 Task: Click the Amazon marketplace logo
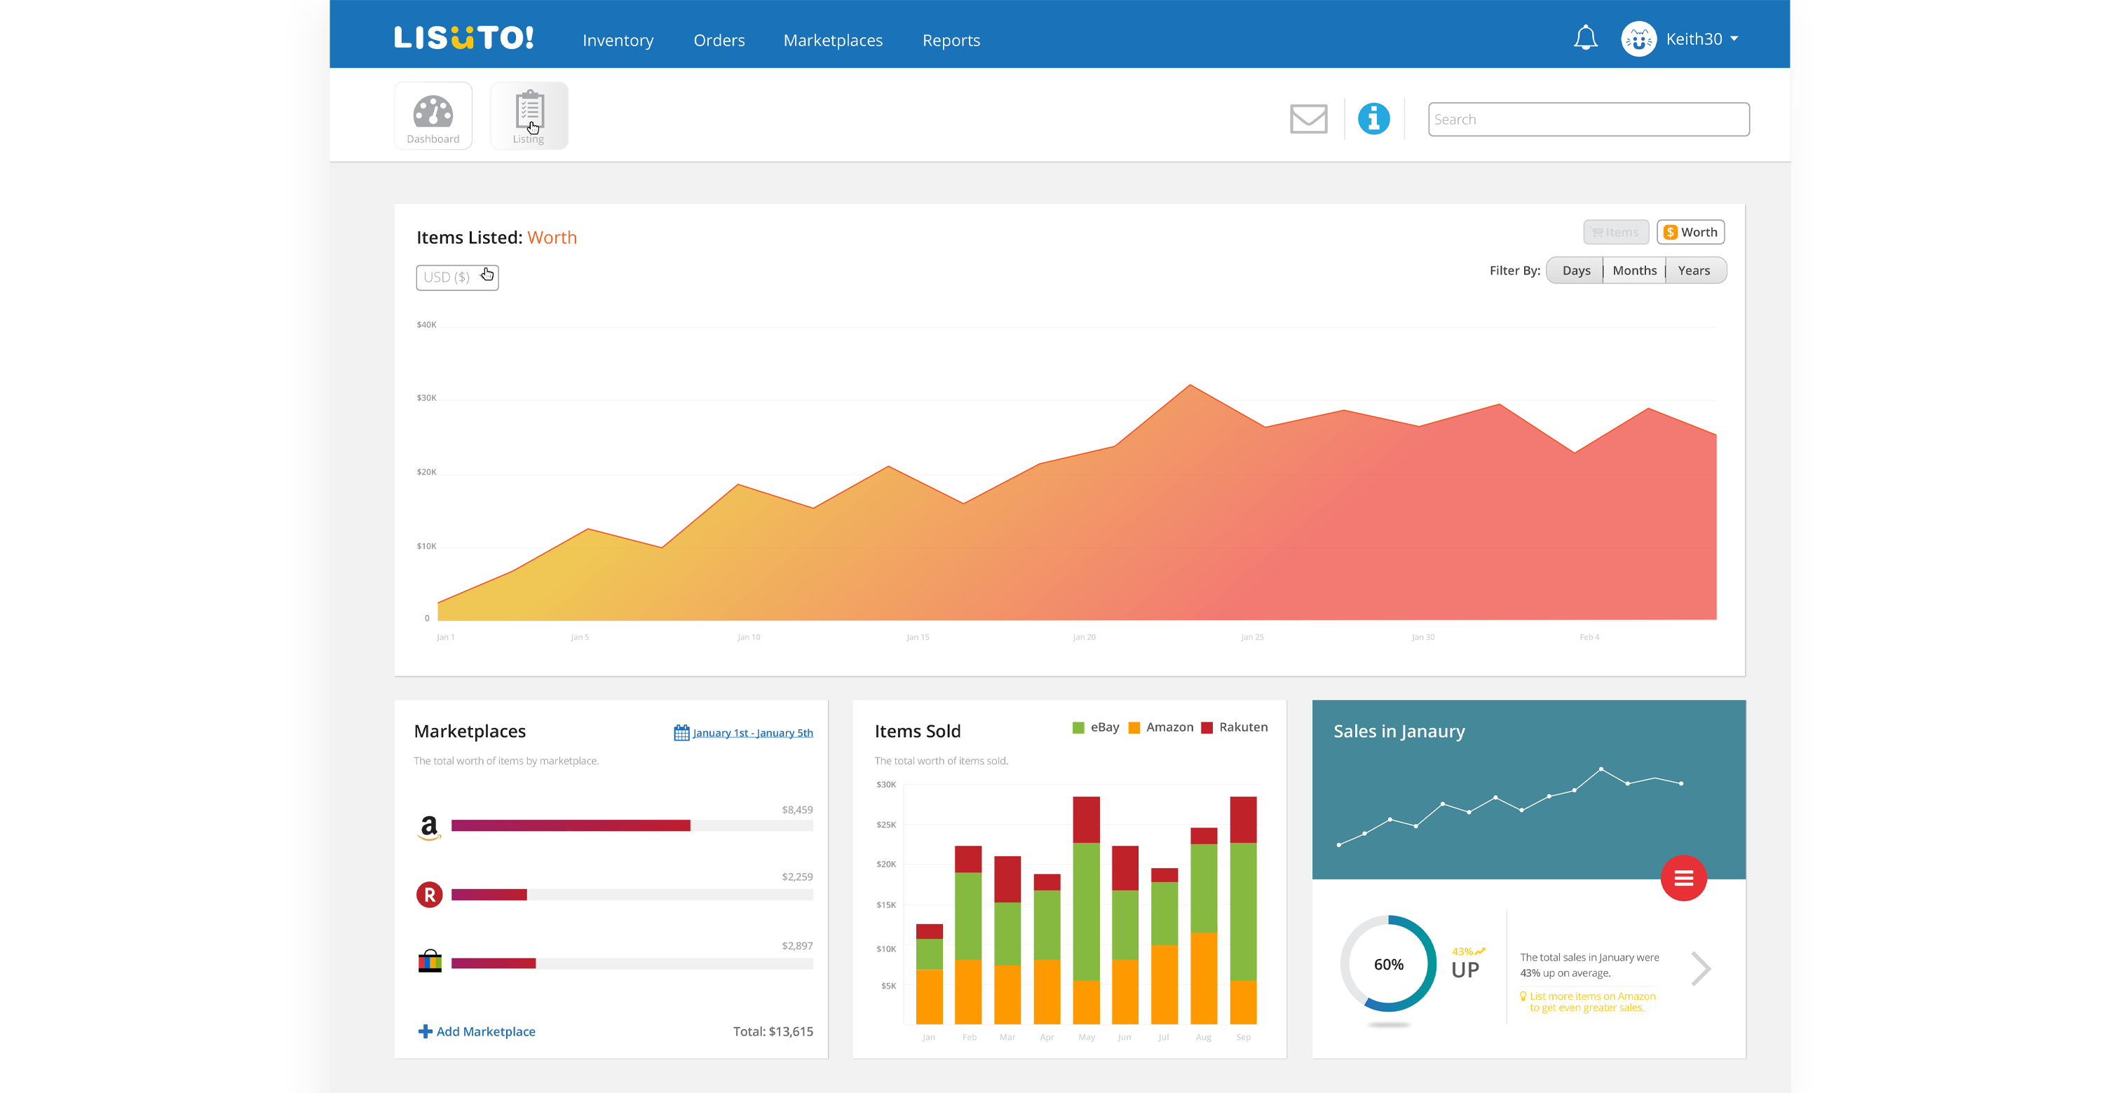[x=429, y=826]
